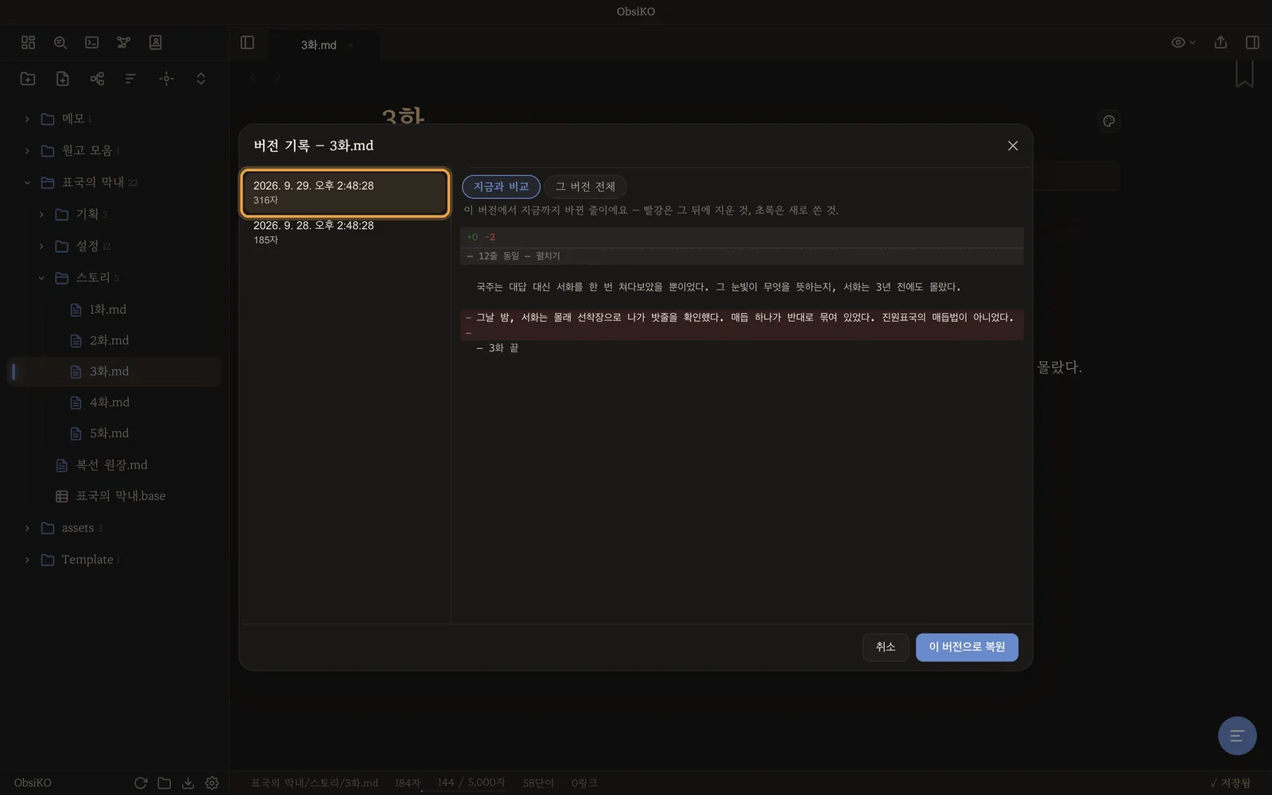Open the view mode eye dropdown

(1183, 42)
